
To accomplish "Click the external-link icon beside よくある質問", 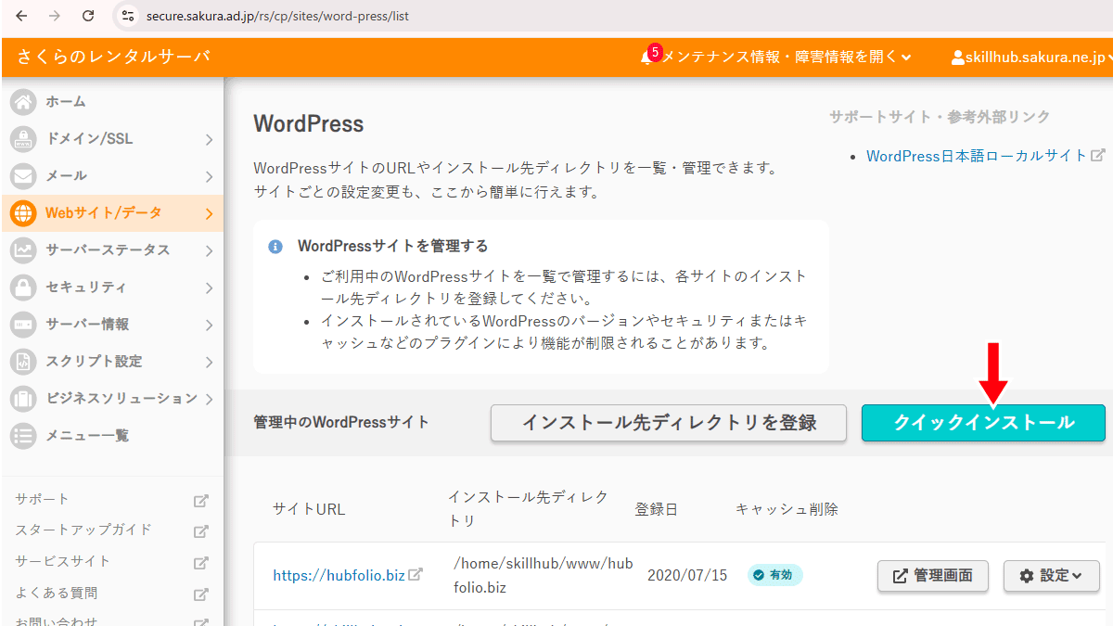I will [x=200, y=594].
